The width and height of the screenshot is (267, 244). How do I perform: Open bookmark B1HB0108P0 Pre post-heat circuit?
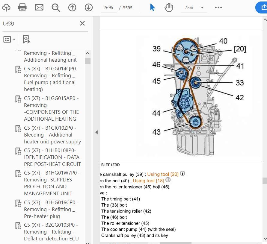click(x=52, y=157)
